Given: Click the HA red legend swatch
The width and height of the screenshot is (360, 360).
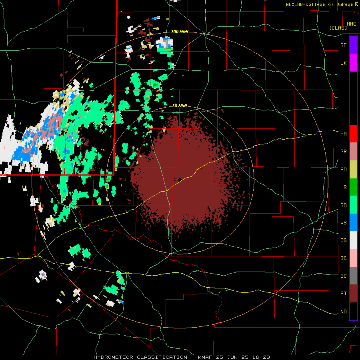Looking at the screenshot, I should click(x=353, y=134).
